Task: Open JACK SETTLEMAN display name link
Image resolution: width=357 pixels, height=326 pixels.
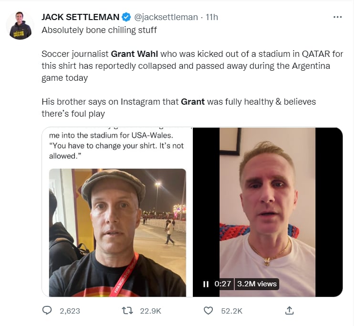Action: (x=80, y=17)
